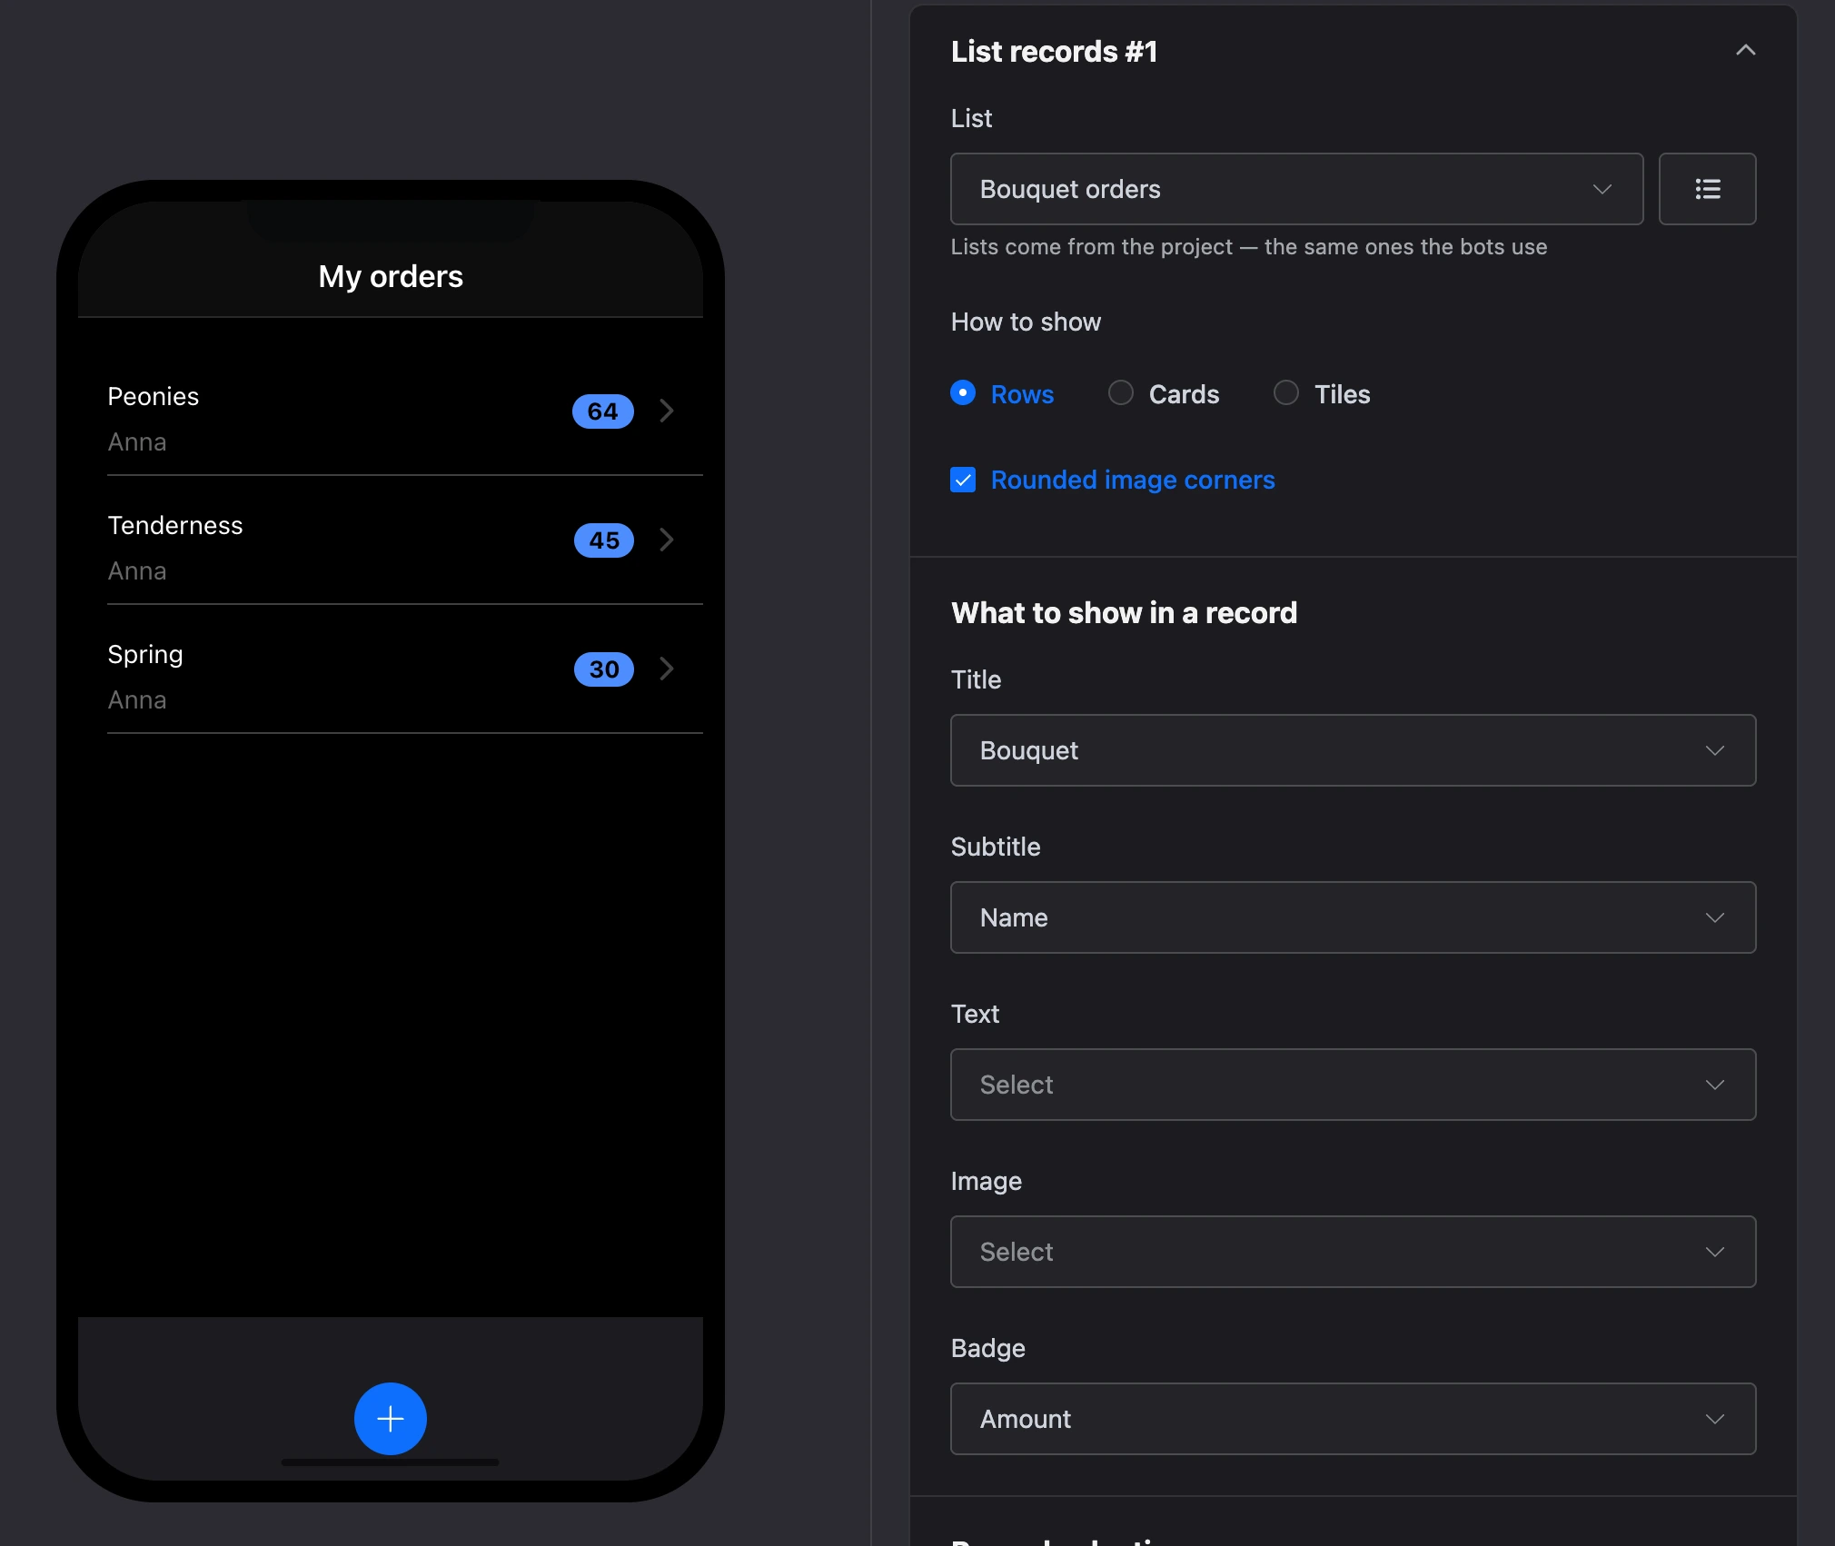The width and height of the screenshot is (1835, 1546).
Task: Click the chevron on the Peonies row
Action: pyautogui.click(x=667, y=411)
